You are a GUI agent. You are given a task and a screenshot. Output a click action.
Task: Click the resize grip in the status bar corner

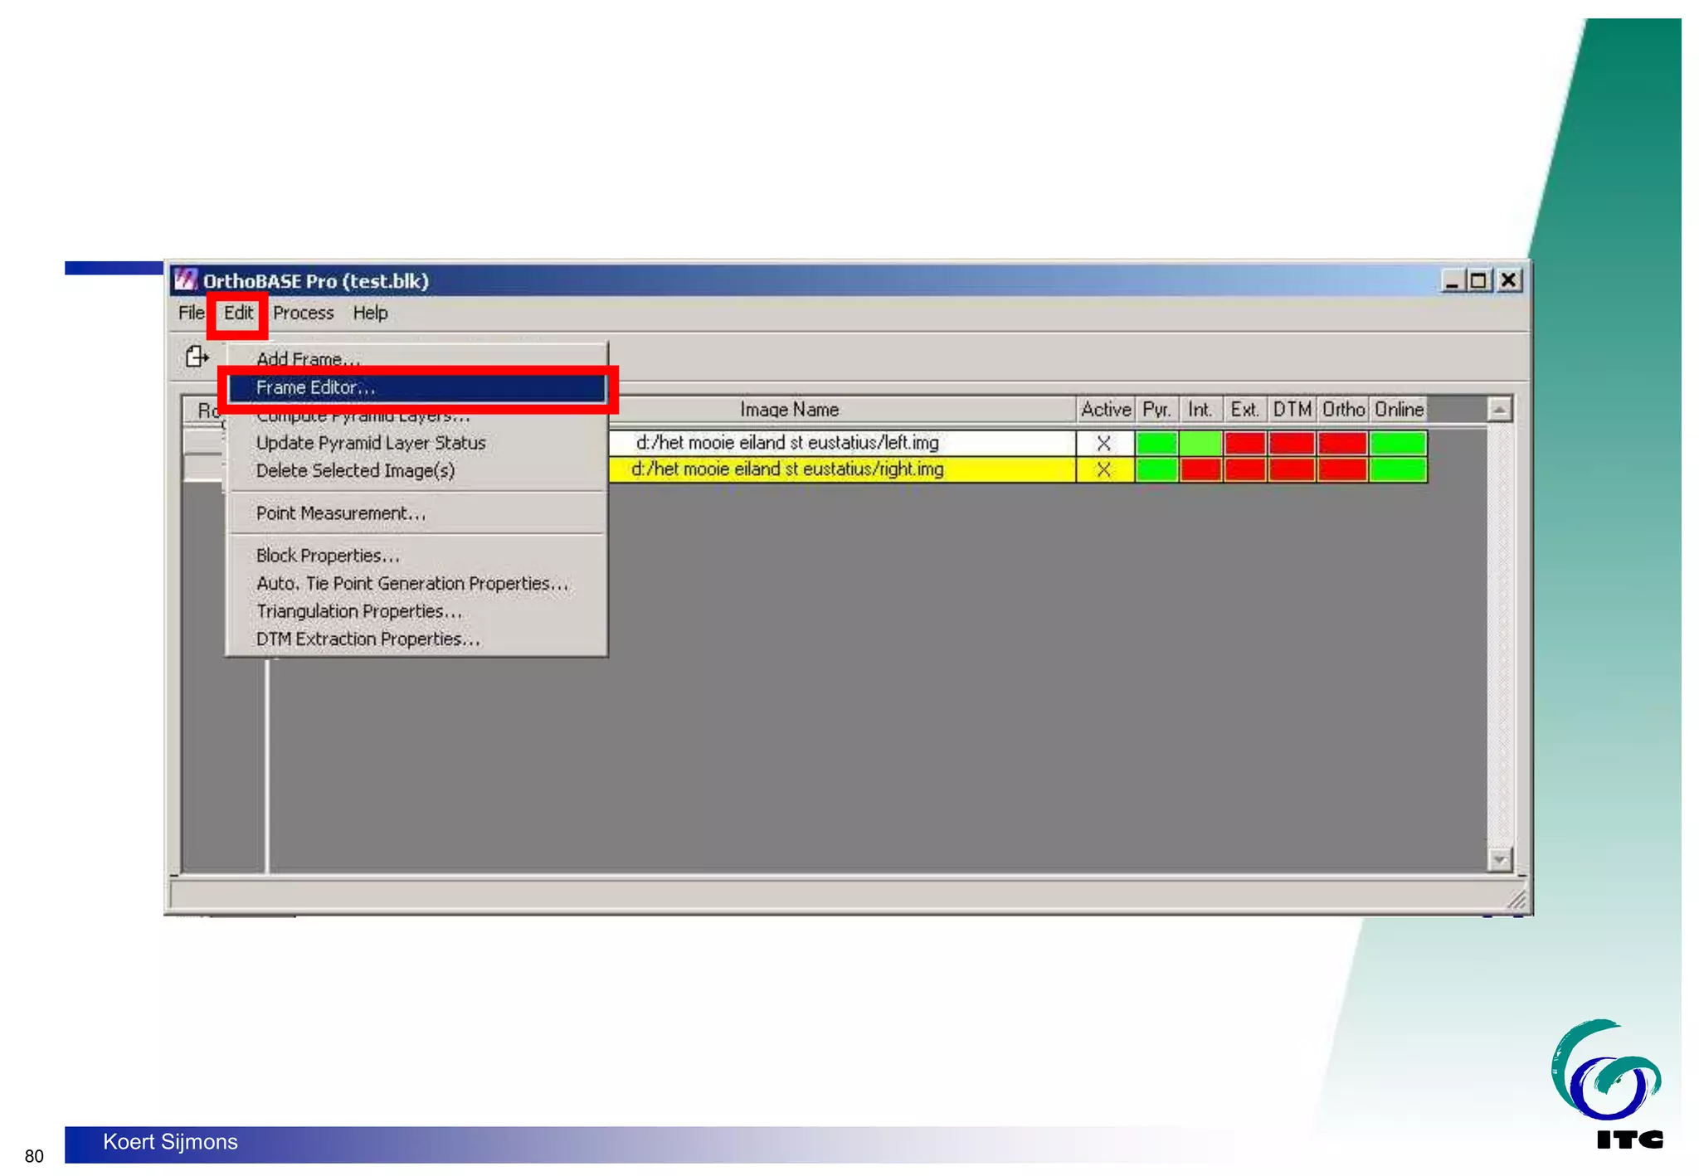[1516, 899]
